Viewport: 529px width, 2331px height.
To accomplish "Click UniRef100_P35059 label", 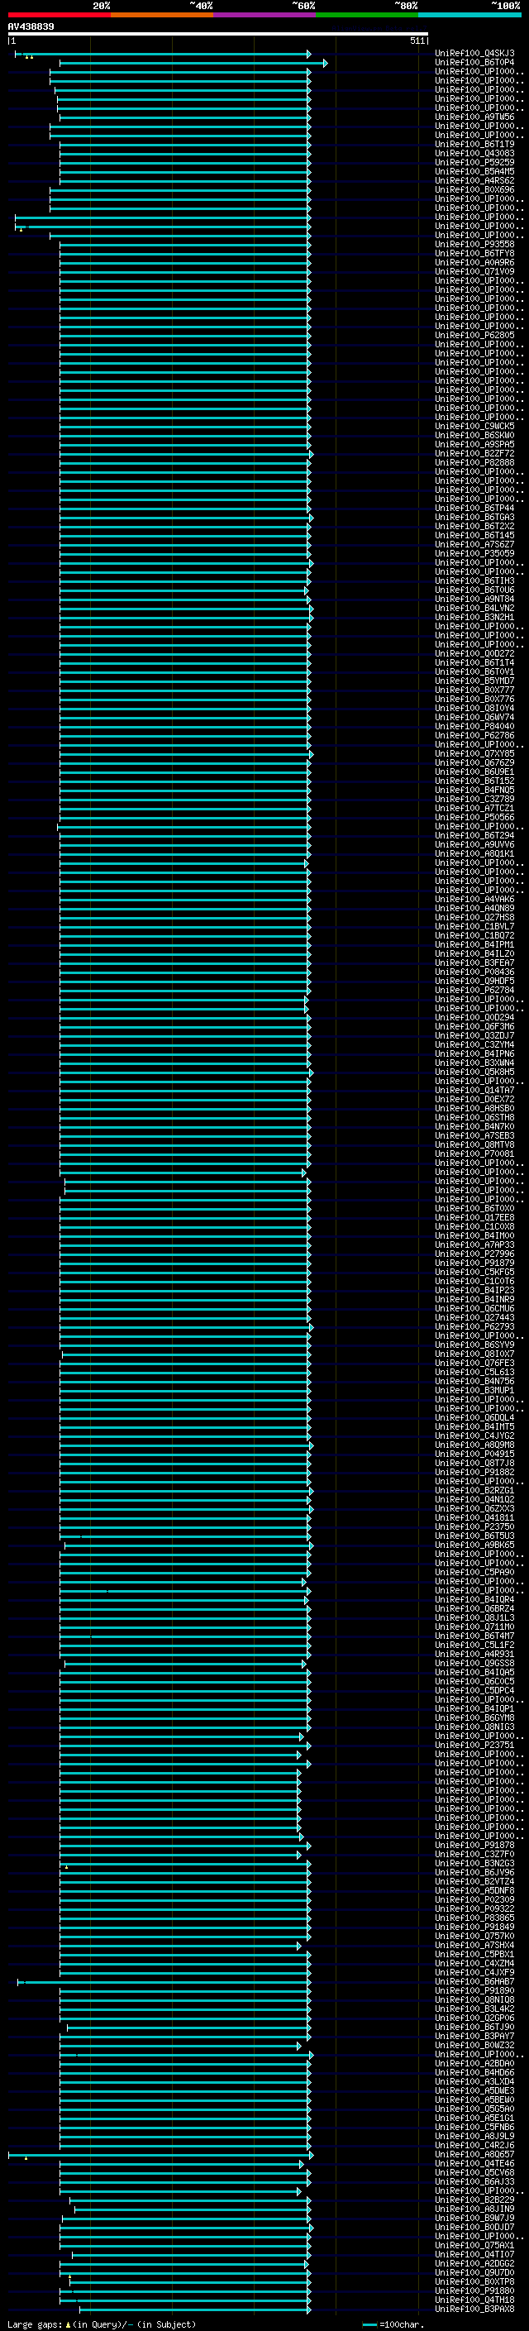I will (474, 554).
